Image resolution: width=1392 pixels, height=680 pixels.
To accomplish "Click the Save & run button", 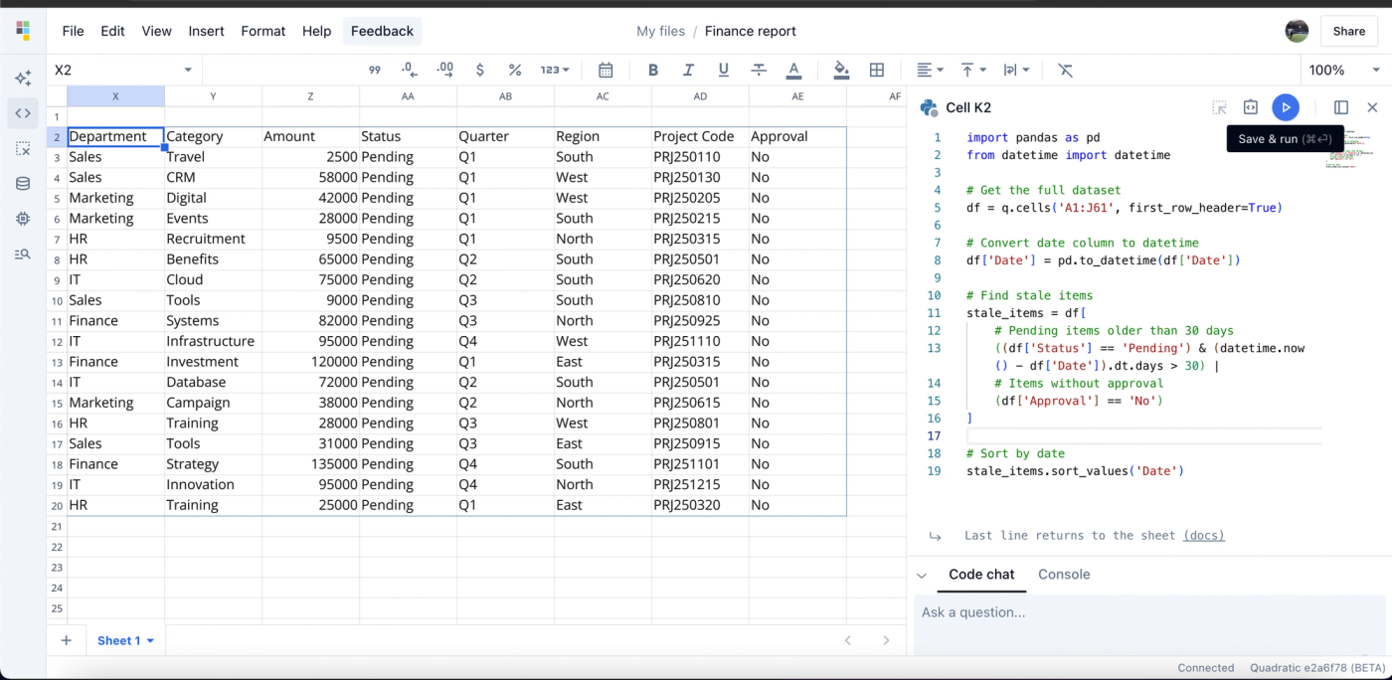I will tap(1286, 107).
